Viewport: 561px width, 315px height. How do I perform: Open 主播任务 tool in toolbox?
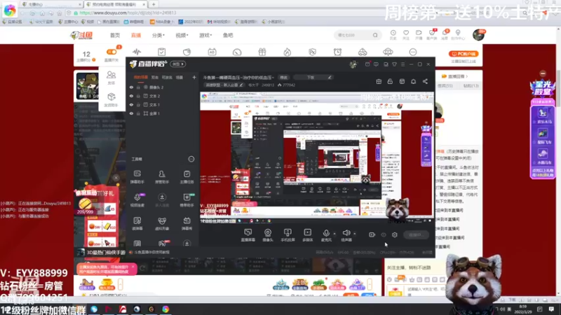click(187, 177)
